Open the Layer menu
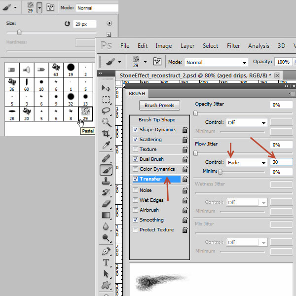The width and height of the screenshot is (296, 296). click(187, 46)
